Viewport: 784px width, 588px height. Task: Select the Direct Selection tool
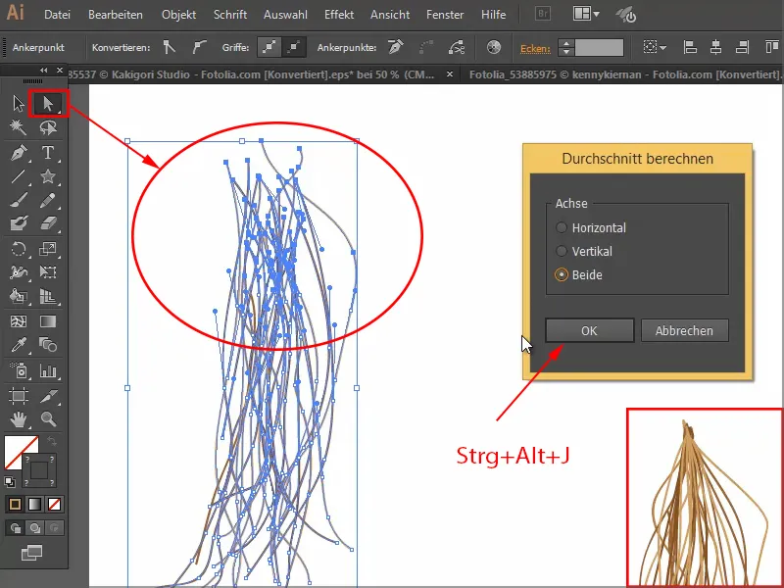(x=48, y=102)
